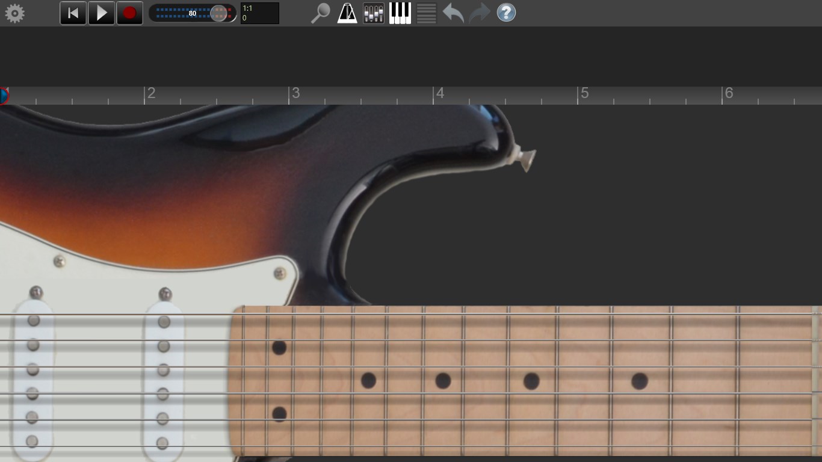Rewind to the beginning of the song
The image size is (822, 462).
point(73,13)
